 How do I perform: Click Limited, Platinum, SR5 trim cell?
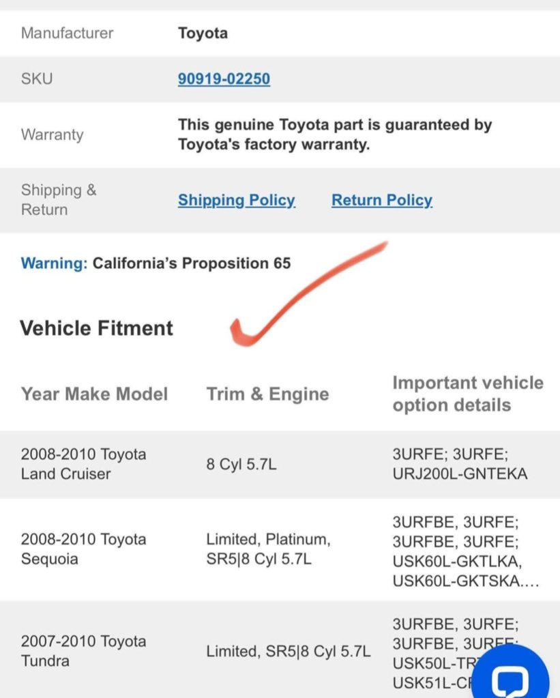(x=268, y=549)
